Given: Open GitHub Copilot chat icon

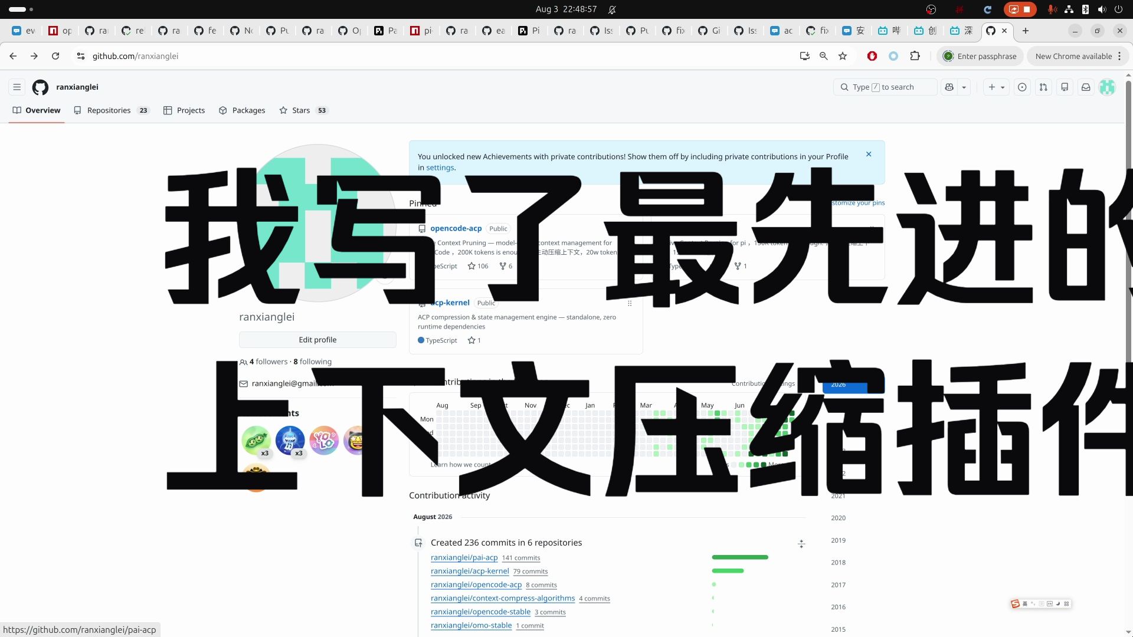Looking at the screenshot, I should coord(949,87).
